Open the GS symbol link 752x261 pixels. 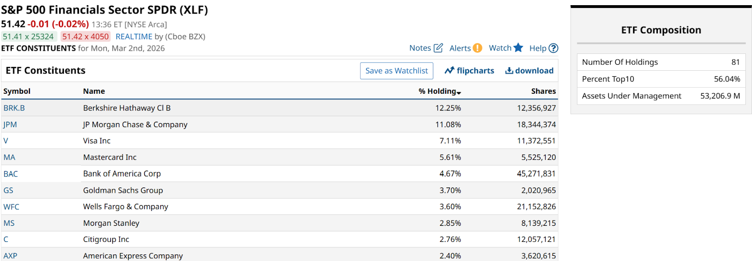tap(8, 190)
